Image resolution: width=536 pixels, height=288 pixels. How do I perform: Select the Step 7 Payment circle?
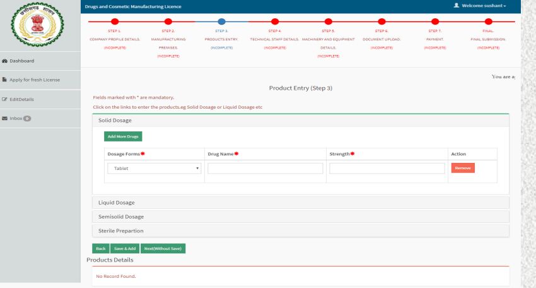point(434,21)
